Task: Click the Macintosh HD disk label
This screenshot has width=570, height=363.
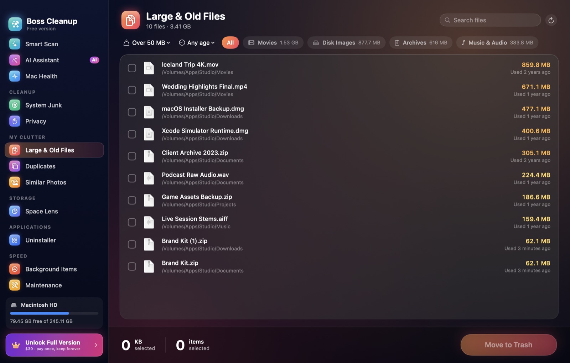Action: (x=39, y=305)
